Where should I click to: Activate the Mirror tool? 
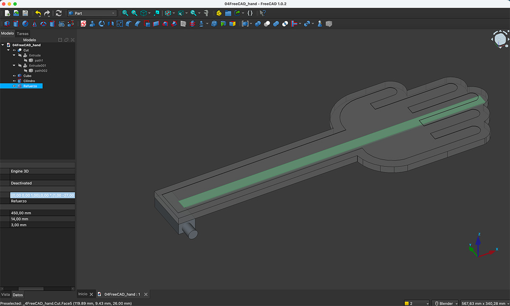(x=110, y=23)
